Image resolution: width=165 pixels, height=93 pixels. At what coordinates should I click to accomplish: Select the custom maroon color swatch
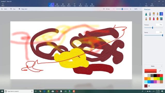(x=146, y=86)
